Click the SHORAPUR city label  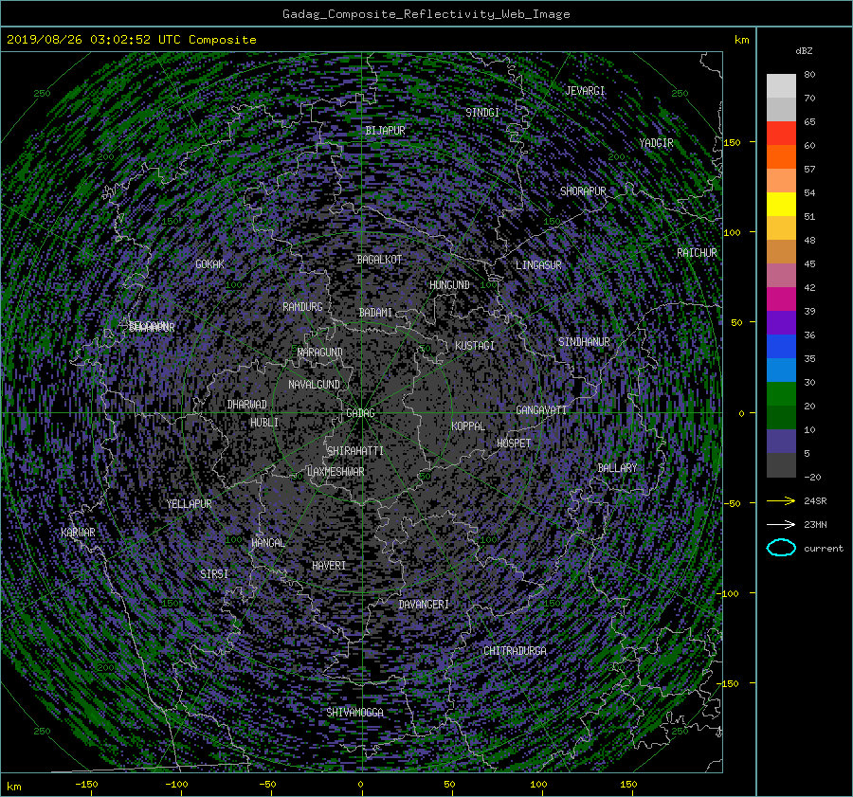click(583, 191)
